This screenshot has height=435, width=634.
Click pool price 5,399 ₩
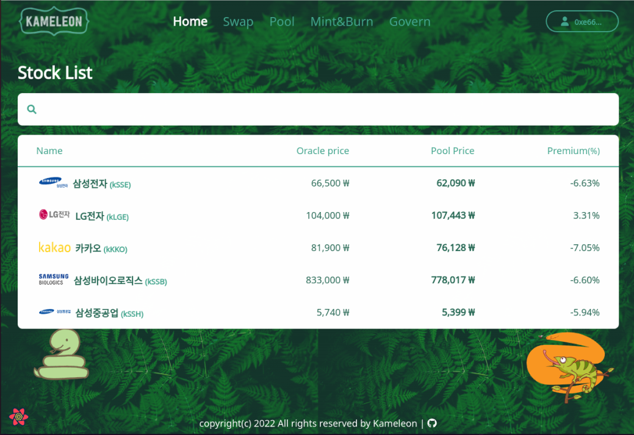(458, 312)
